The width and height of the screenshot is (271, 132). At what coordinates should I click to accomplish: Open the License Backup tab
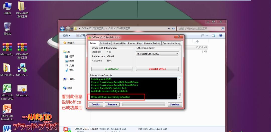coord(152,43)
